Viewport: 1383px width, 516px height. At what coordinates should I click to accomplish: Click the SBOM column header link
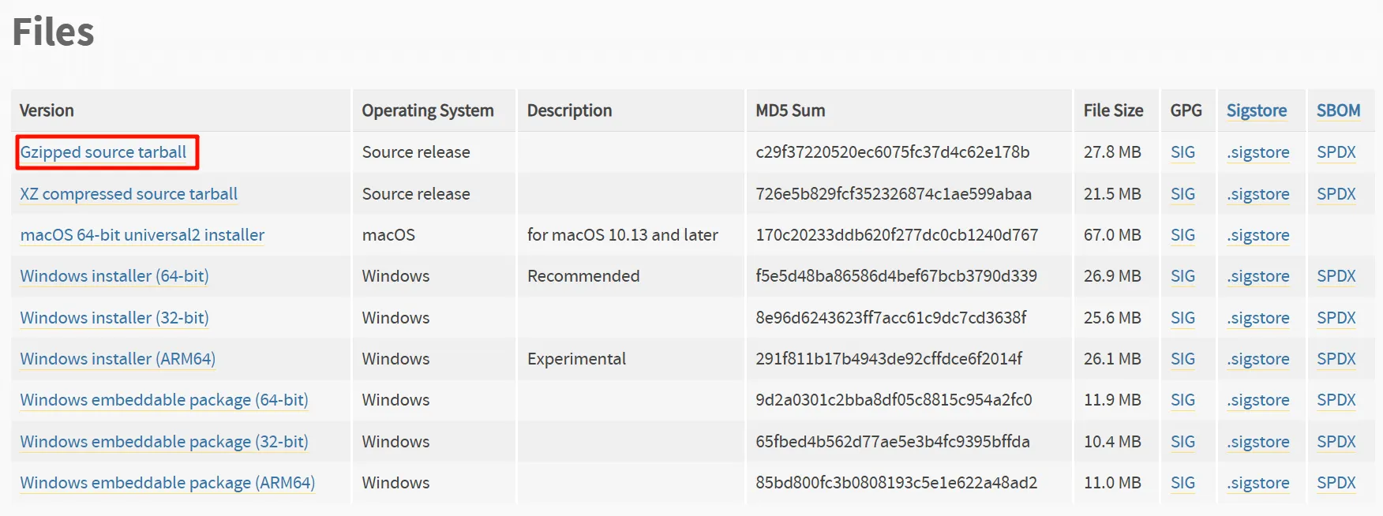coord(1338,110)
